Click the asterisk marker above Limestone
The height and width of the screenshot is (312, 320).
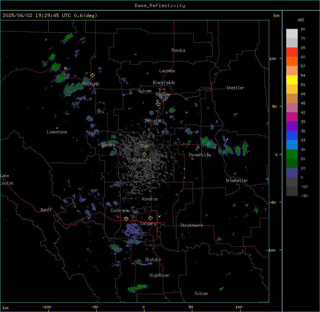(x=57, y=128)
